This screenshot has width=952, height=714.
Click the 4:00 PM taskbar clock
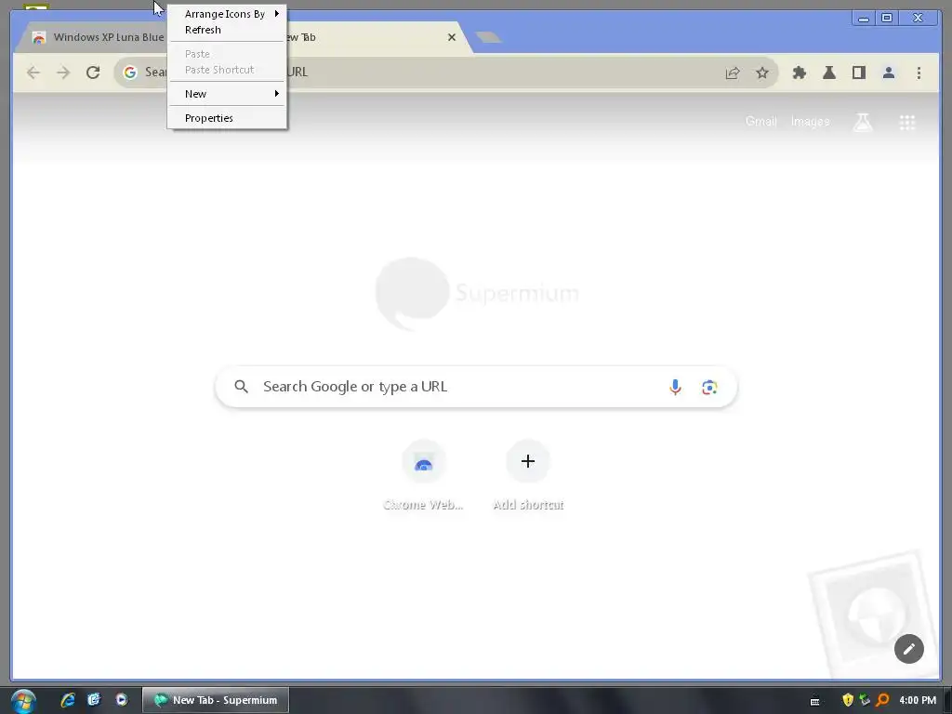918,700
